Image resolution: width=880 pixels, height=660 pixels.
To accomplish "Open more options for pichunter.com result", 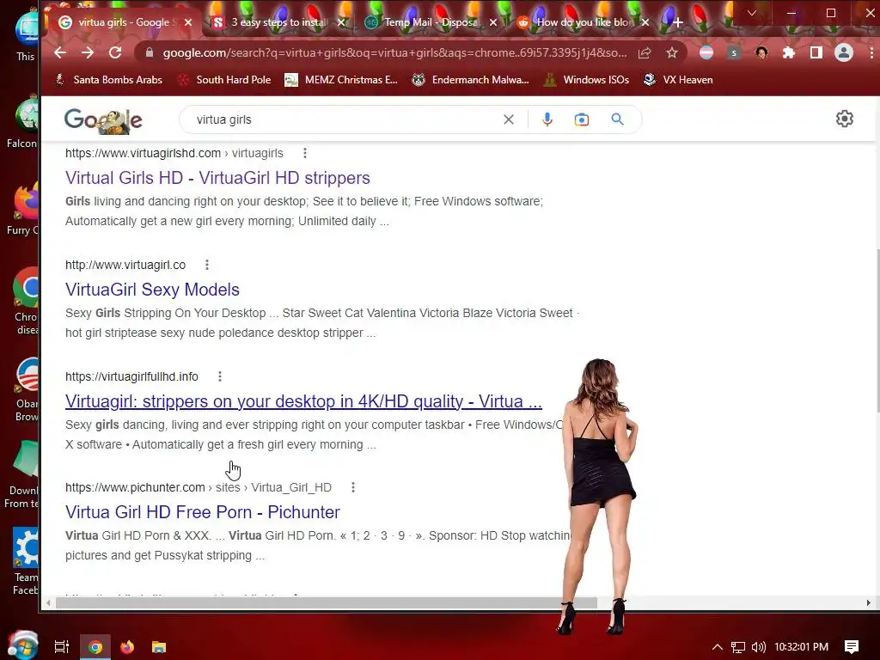I will 353,487.
